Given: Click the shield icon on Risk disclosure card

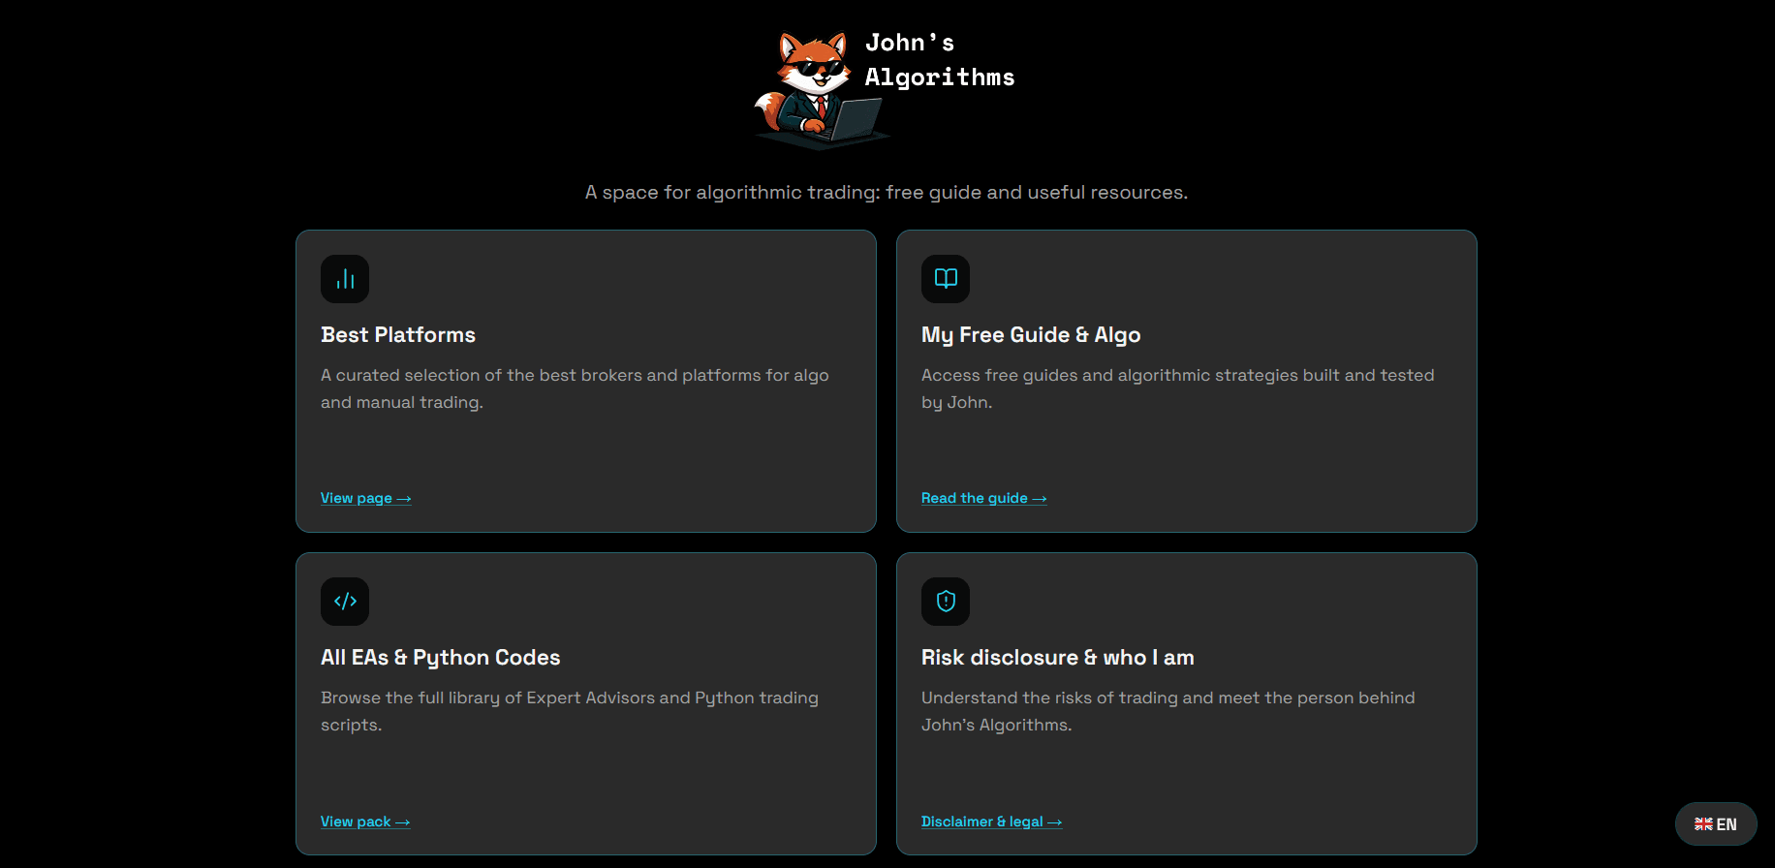Looking at the screenshot, I should (x=945, y=601).
